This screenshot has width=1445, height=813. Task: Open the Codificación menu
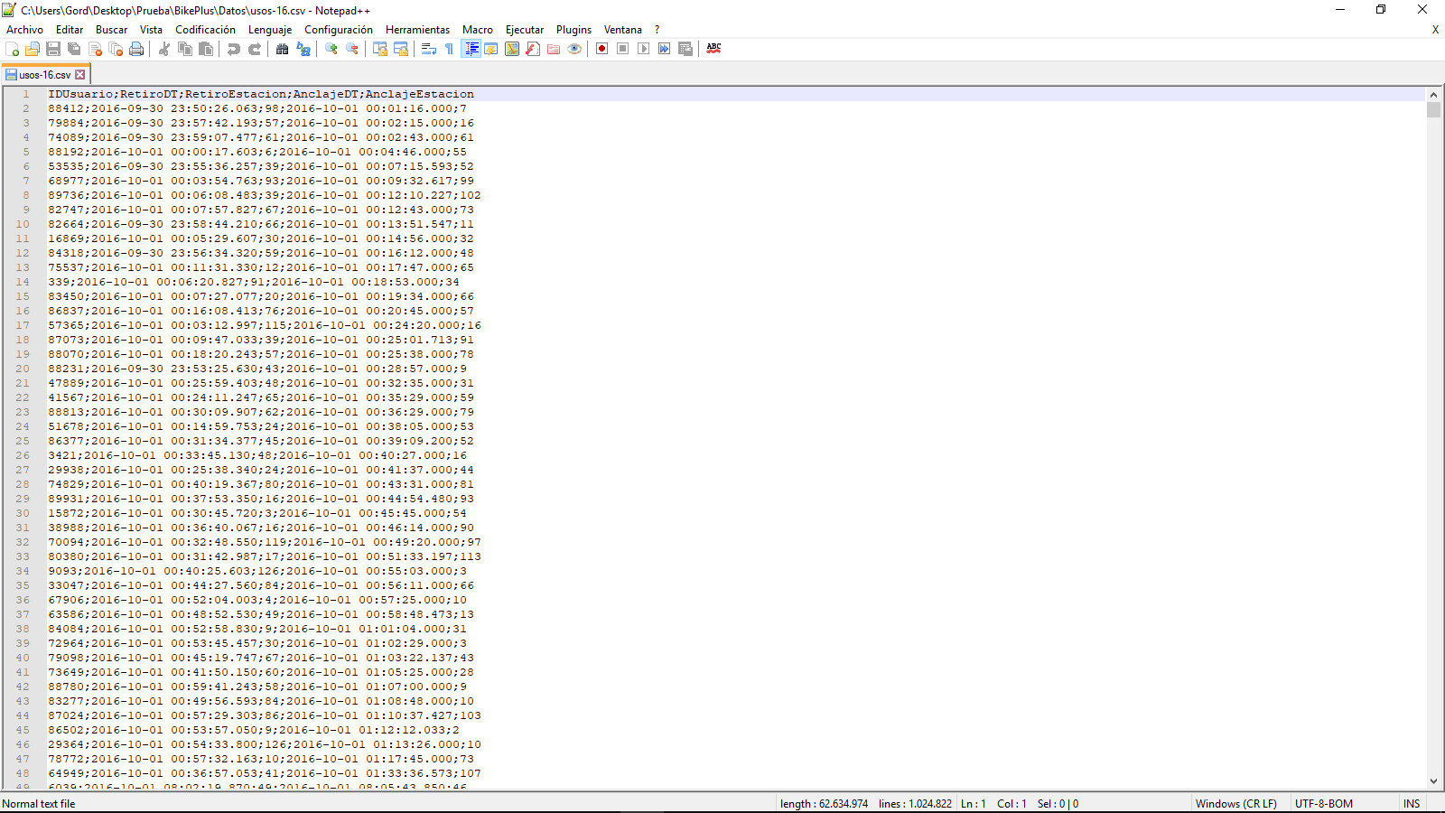pos(205,30)
